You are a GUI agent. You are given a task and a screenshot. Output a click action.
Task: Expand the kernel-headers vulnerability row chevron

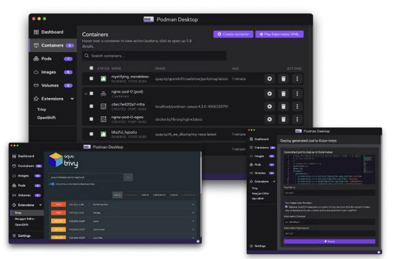pyautogui.click(x=193, y=205)
